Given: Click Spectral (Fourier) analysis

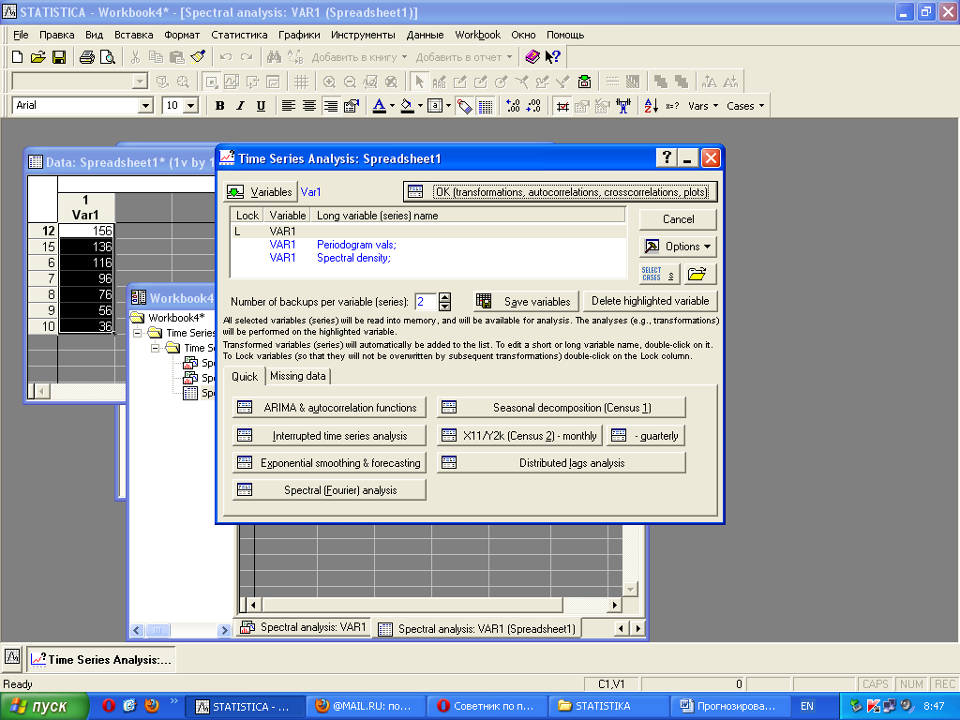Looking at the screenshot, I should (329, 489).
